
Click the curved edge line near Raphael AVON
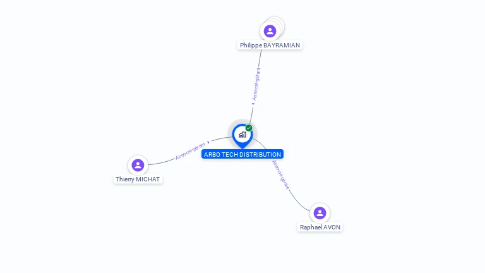pos(299,202)
